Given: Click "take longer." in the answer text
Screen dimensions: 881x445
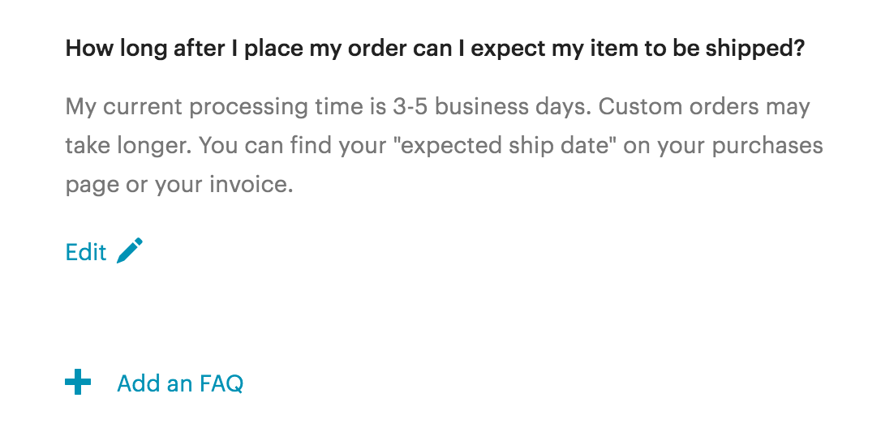Looking at the screenshot, I should coord(129,146).
